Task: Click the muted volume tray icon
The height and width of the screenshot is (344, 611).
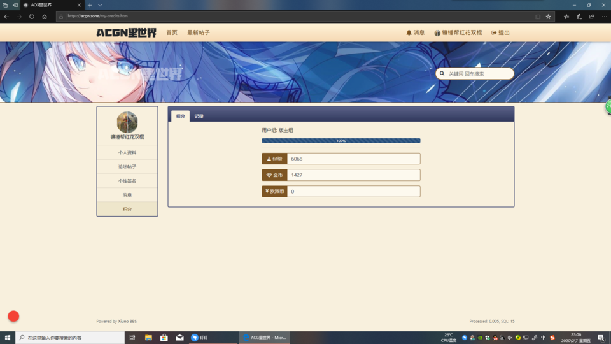Action: [510, 338]
